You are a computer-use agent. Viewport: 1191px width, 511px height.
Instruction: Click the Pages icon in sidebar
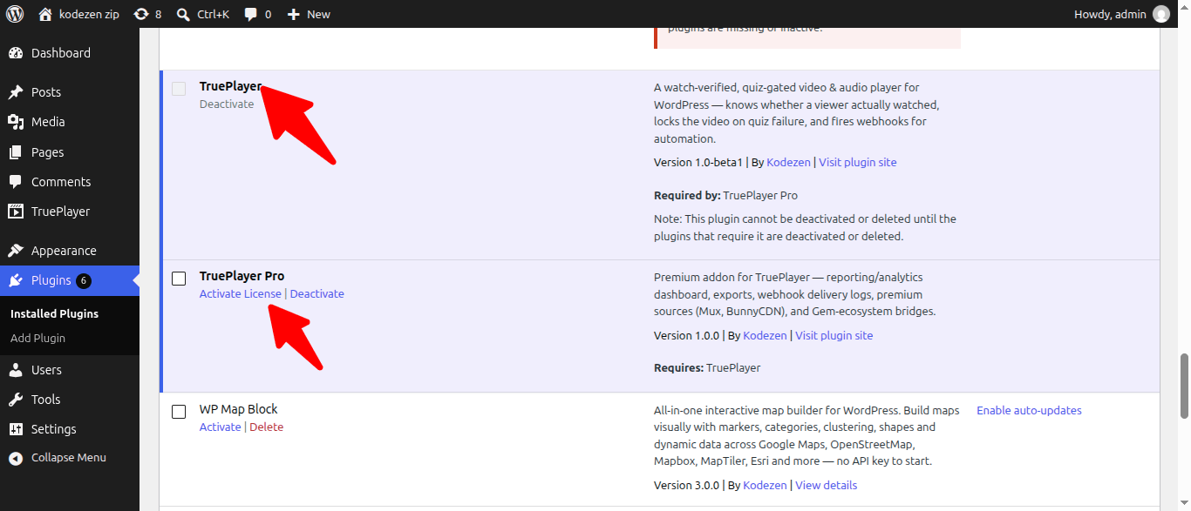[x=16, y=152]
